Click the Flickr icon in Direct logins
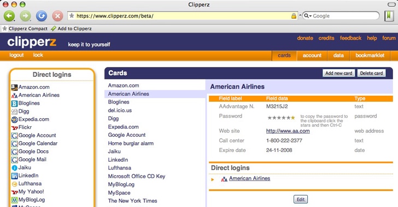Image resolution: width=398 pixels, height=207 pixels. (14, 127)
